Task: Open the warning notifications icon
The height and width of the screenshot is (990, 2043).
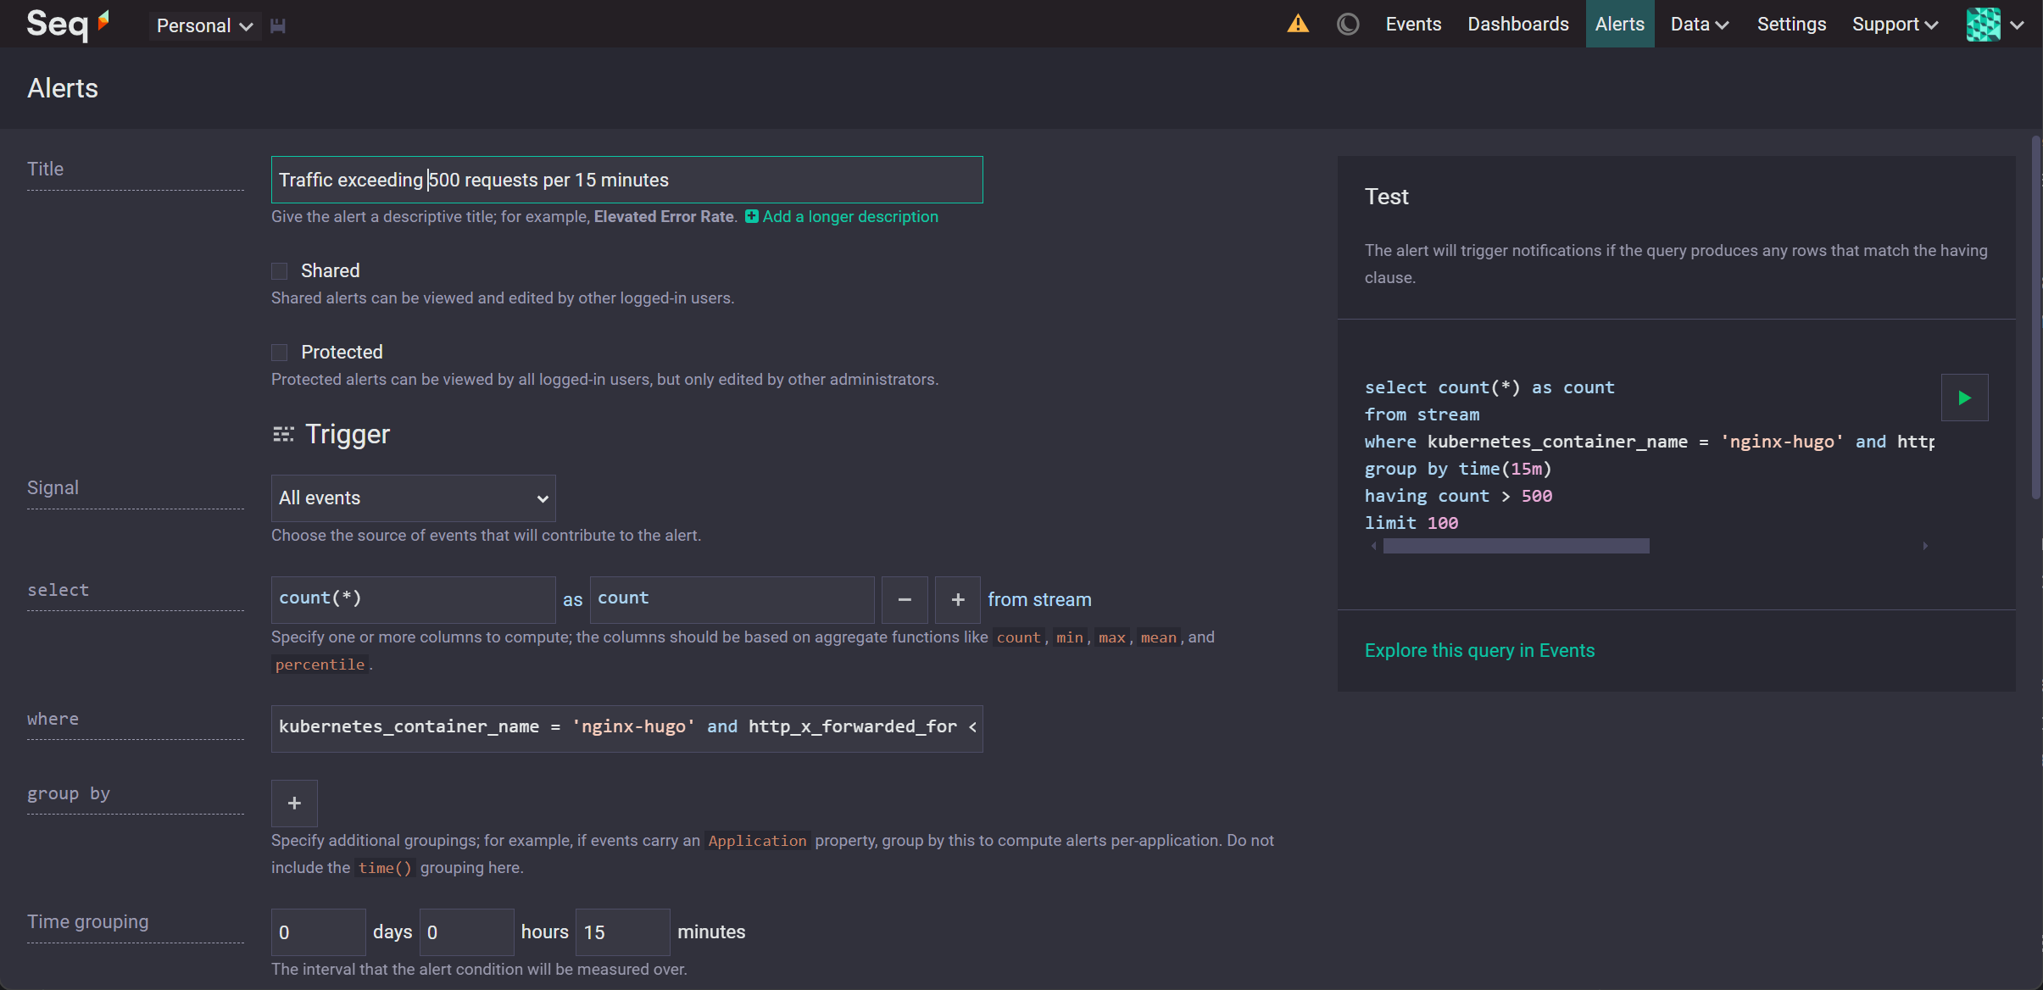Action: pyautogui.click(x=1298, y=24)
